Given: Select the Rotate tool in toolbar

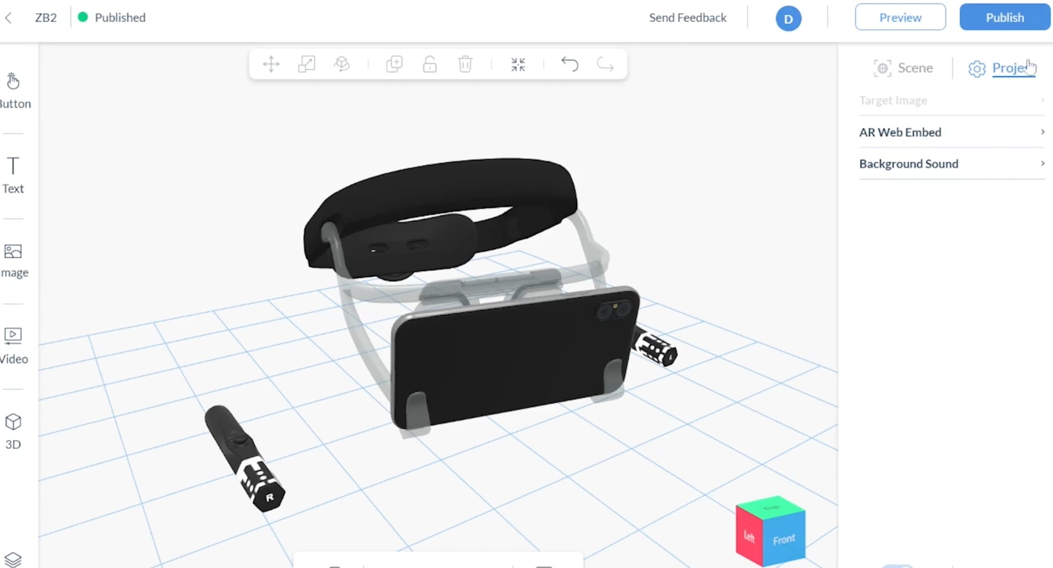Looking at the screenshot, I should coord(342,64).
